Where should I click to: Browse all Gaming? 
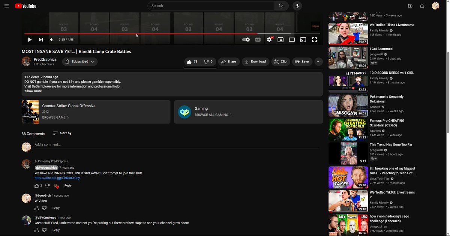point(213,115)
